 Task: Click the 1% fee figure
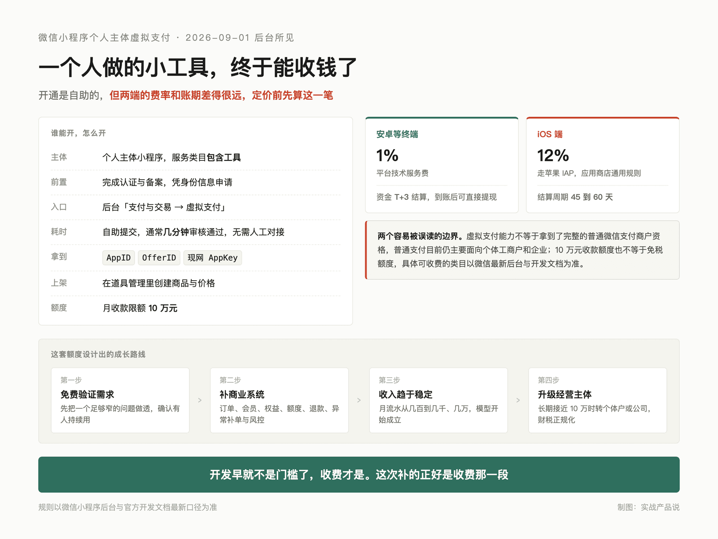point(387,155)
